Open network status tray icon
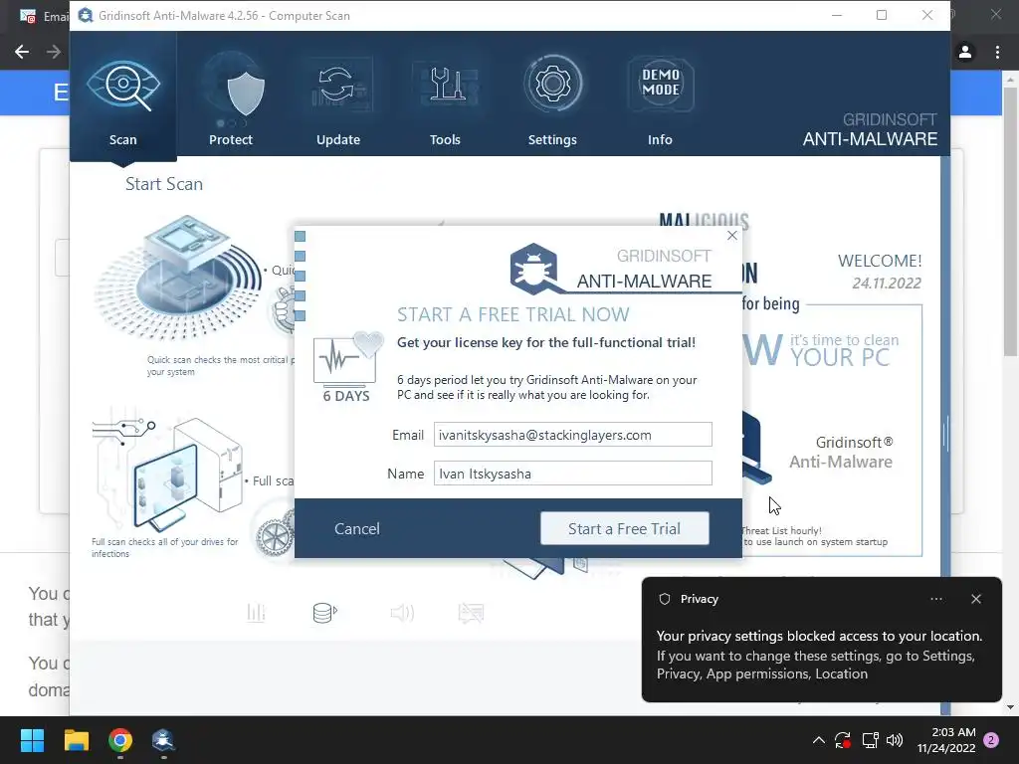This screenshot has width=1019, height=764. pyautogui.click(x=870, y=740)
